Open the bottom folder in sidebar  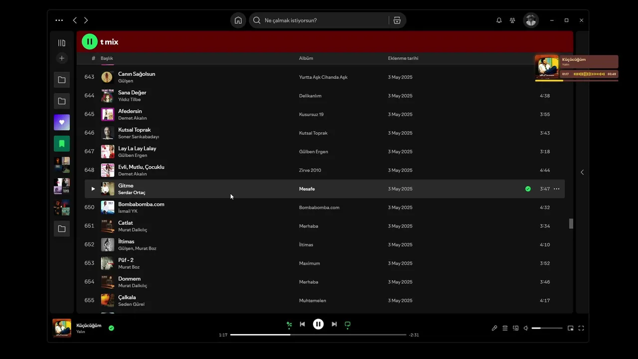point(62,229)
